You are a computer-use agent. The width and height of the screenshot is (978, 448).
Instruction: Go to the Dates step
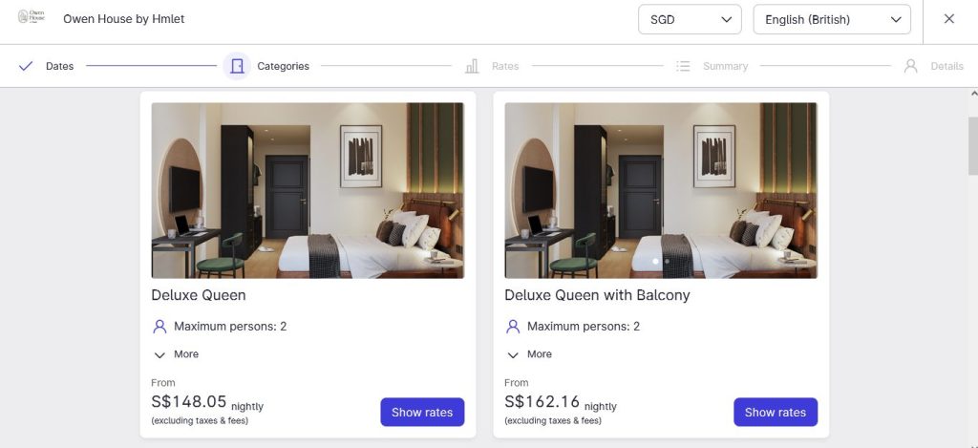(x=59, y=67)
